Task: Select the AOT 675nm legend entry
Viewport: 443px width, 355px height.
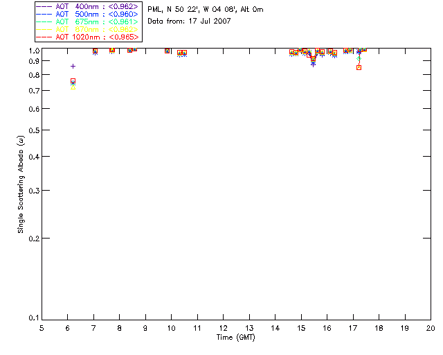Action: pos(88,21)
